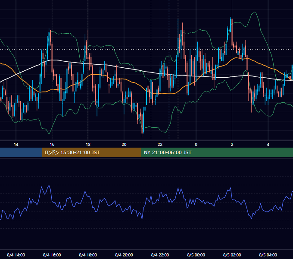Click the 8/5 02:00 date label

(x=232, y=255)
